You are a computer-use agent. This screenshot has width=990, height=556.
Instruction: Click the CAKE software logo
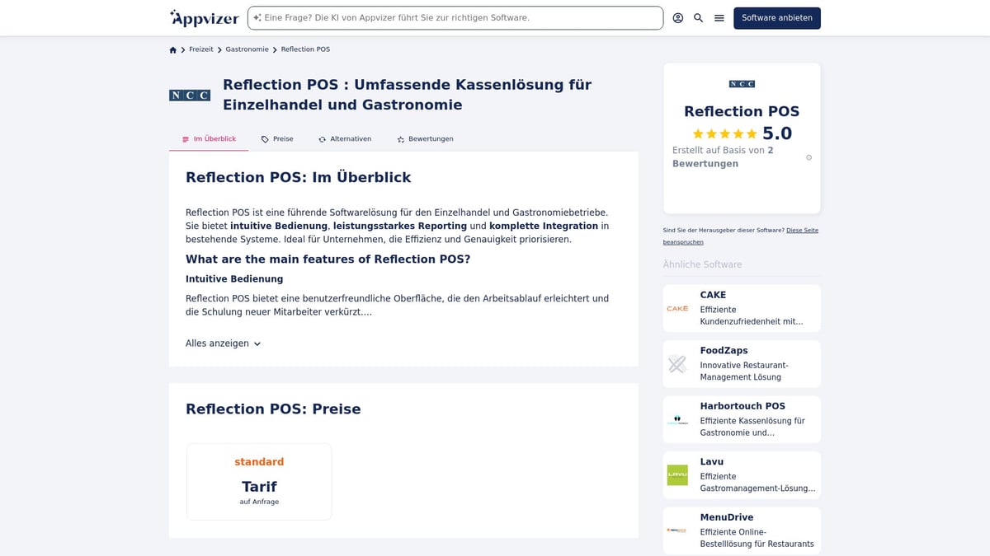coord(677,309)
